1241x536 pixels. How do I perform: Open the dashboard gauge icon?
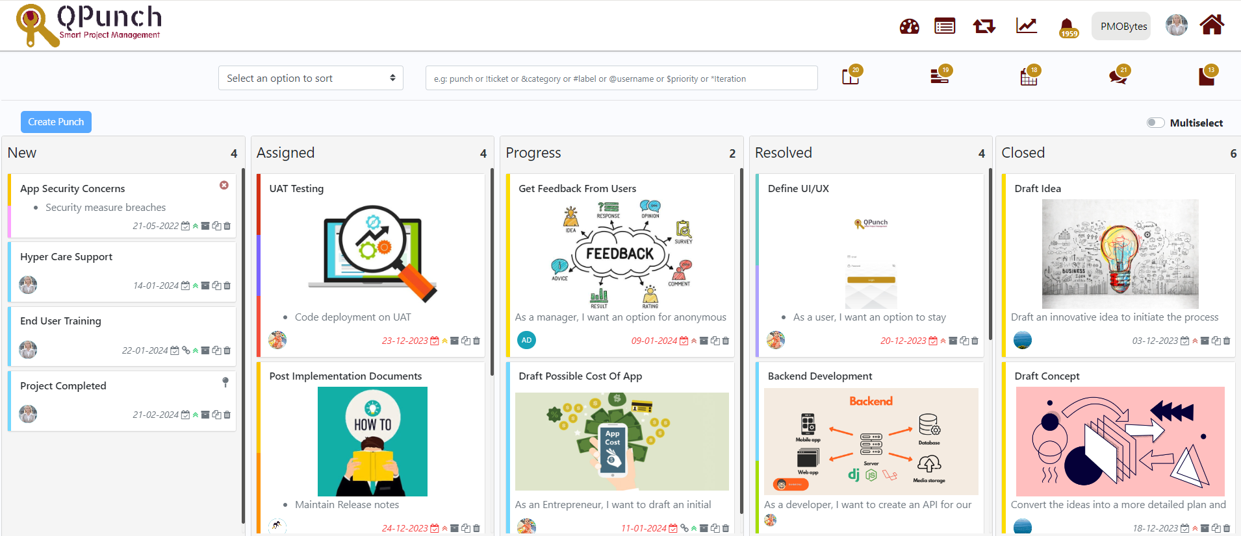(909, 27)
